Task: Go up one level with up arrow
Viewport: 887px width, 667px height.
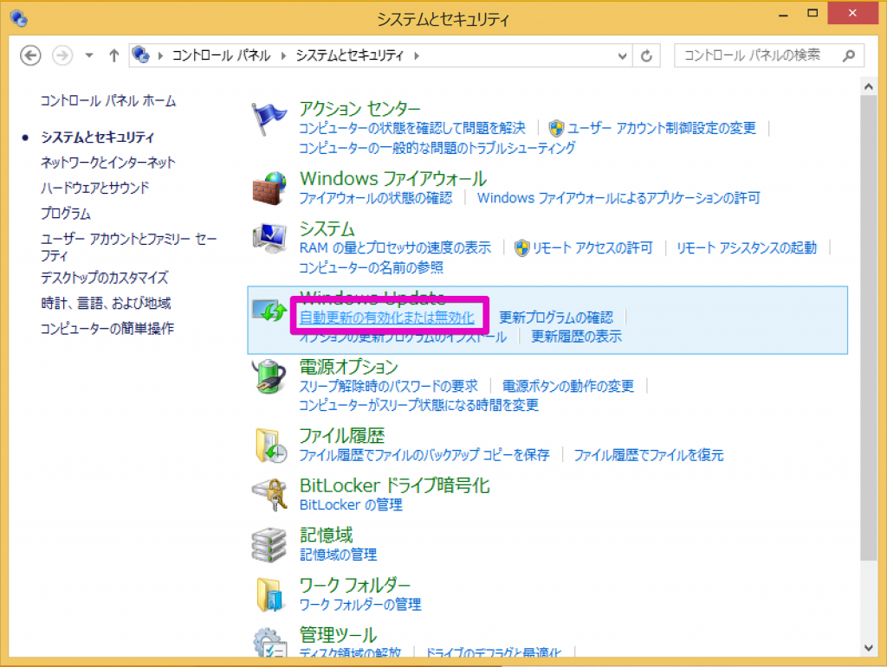Action: (113, 55)
